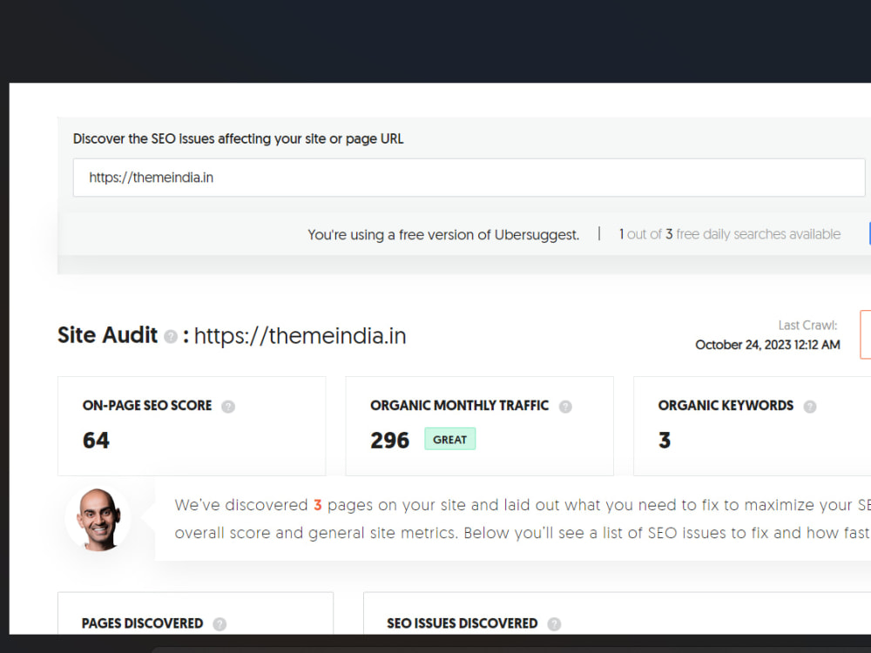The width and height of the screenshot is (871, 653).
Task: Click the ON-PAGE SEO SCORE card title
Action: click(x=147, y=406)
